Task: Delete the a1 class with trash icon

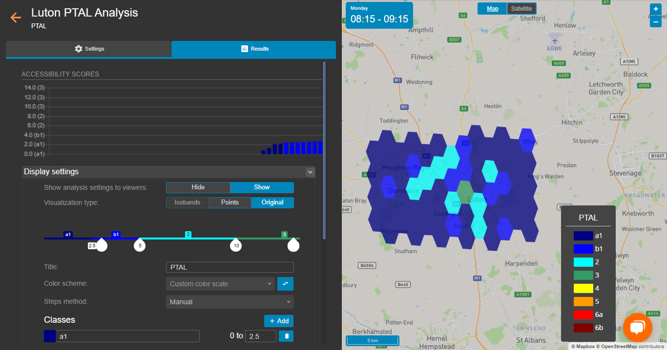Action: coord(286,336)
